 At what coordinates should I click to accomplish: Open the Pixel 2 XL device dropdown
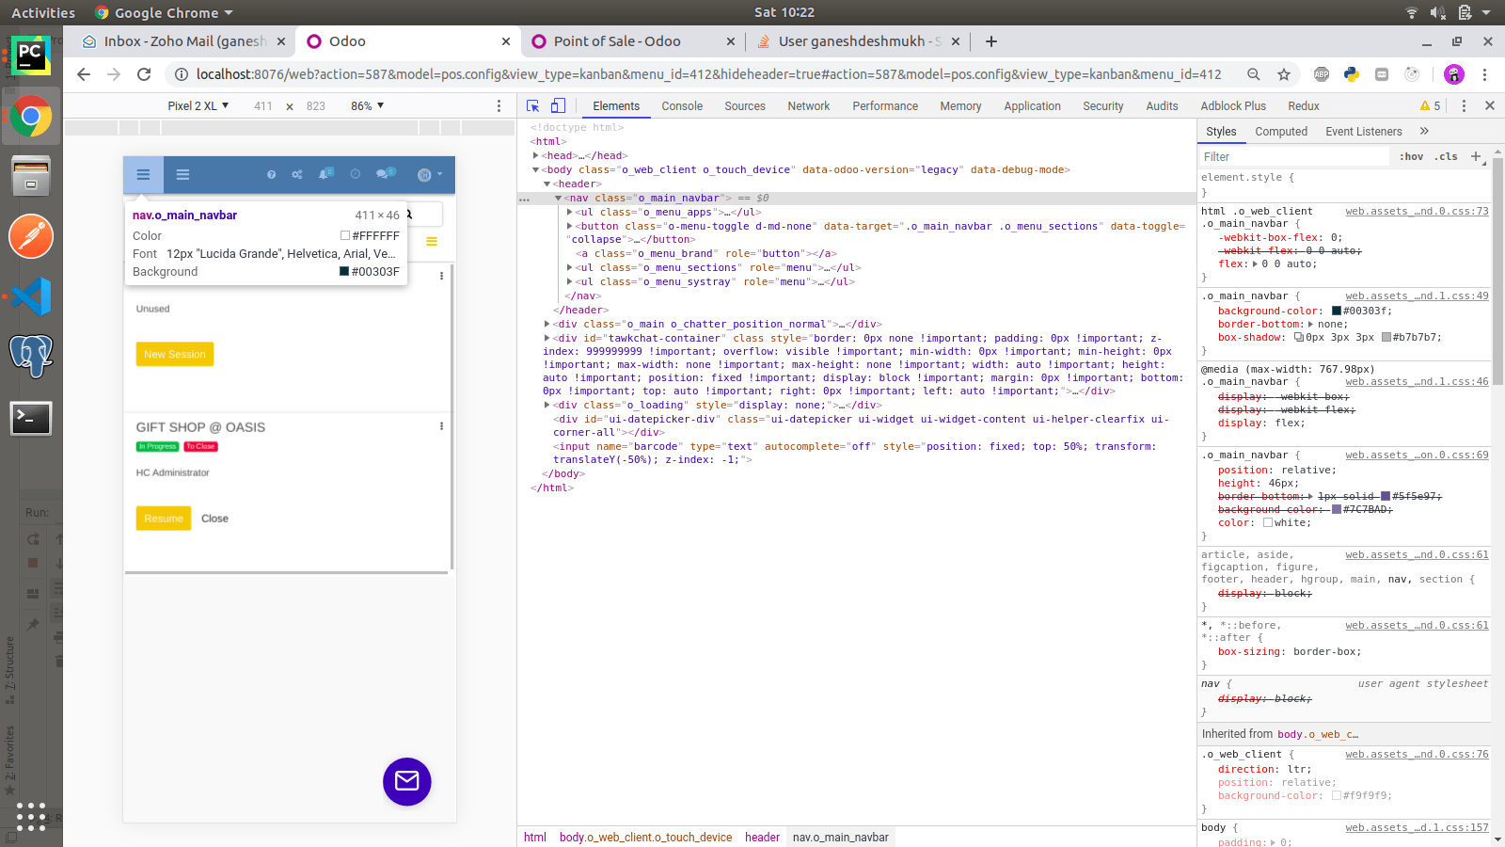(x=198, y=105)
